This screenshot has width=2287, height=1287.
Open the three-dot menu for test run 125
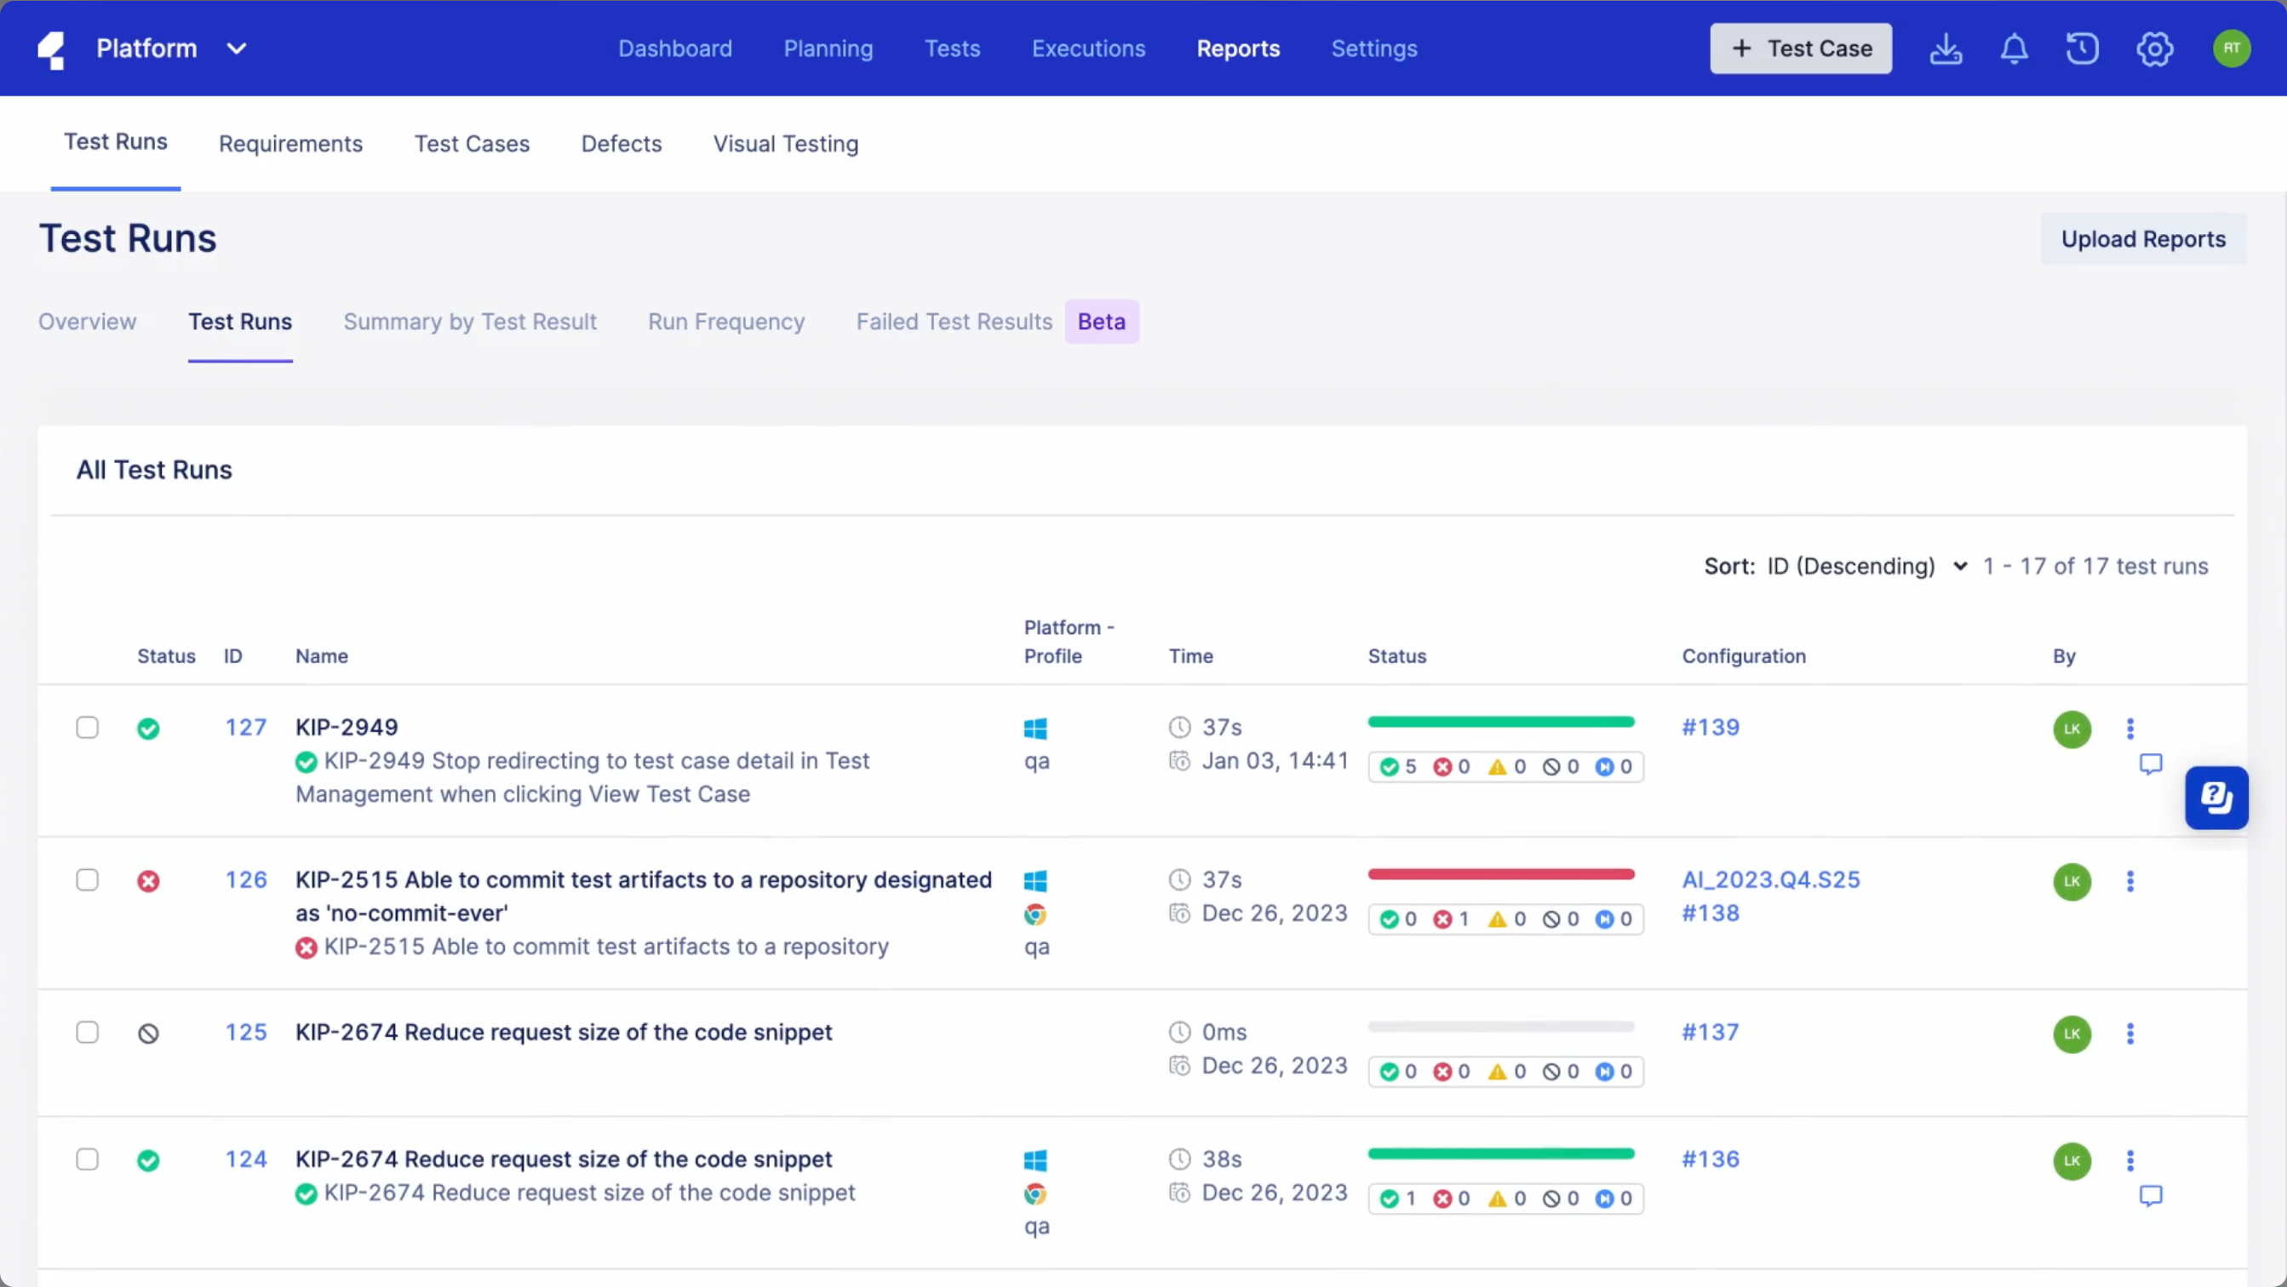click(x=2129, y=1033)
